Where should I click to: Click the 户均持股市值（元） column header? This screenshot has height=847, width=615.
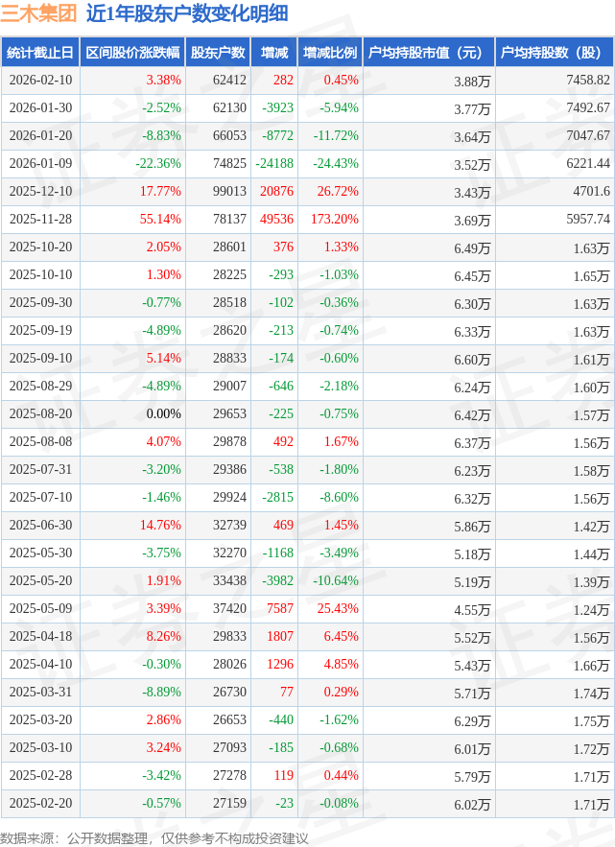click(x=428, y=53)
